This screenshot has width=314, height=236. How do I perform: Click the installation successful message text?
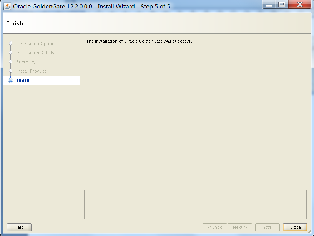pyautogui.click(x=141, y=41)
